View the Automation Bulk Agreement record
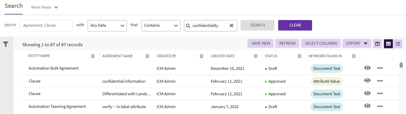The image size is (406, 114). [367, 68]
